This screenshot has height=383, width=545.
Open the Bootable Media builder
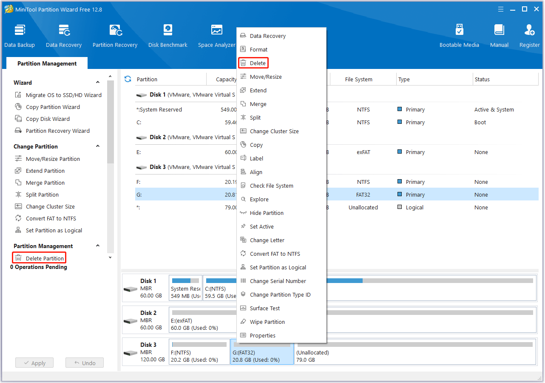coord(459,36)
